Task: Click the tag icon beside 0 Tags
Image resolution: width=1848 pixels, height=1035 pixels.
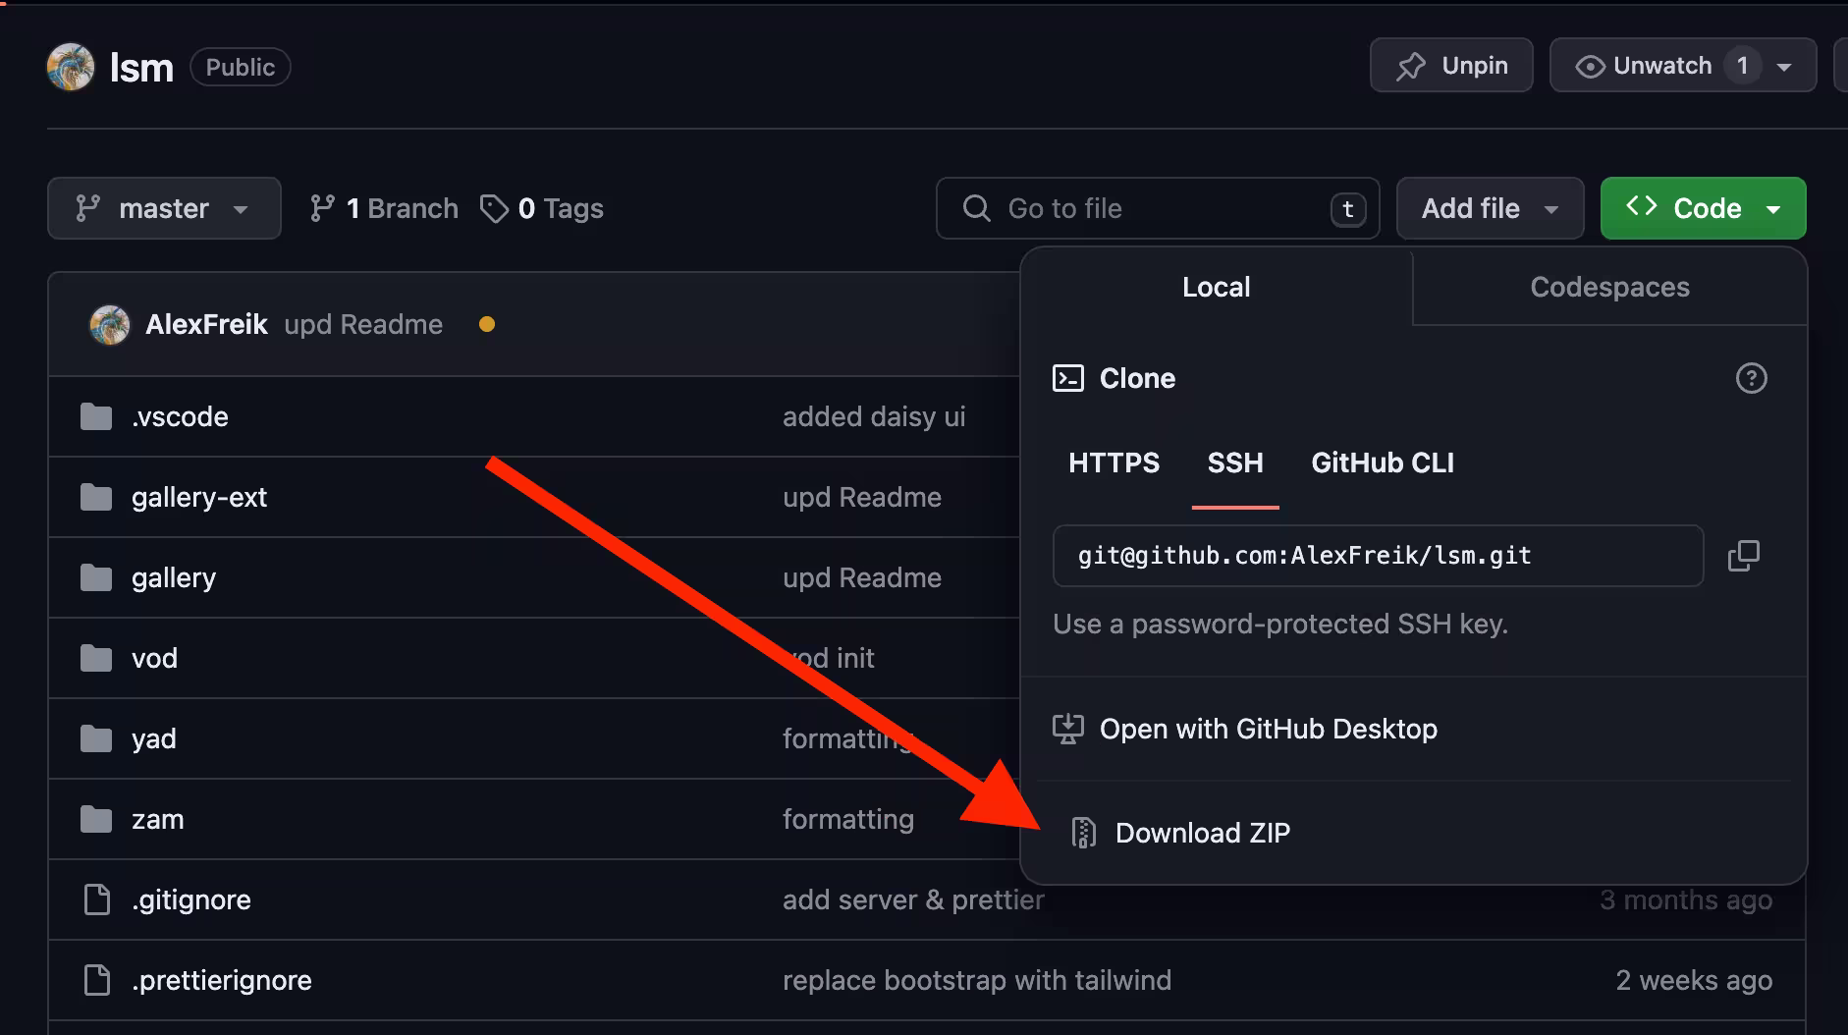Action: point(494,208)
